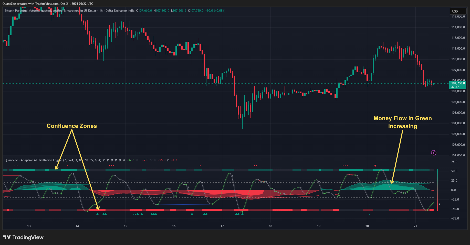Click date label 17 on time axis

[222, 226]
